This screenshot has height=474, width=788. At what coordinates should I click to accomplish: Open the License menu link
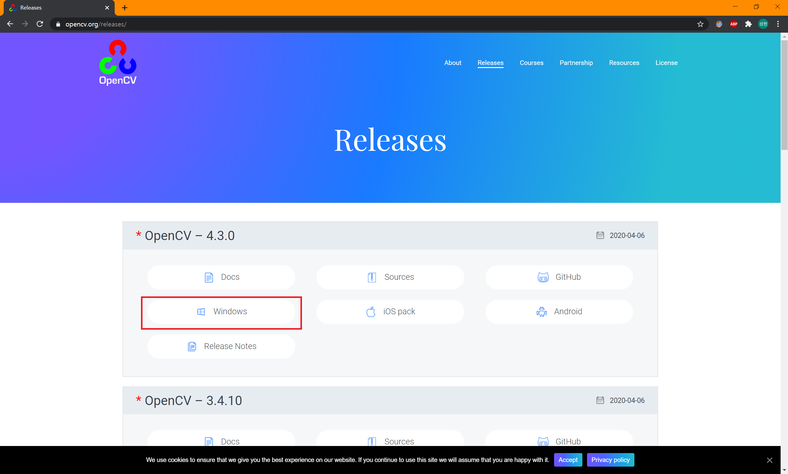[x=666, y=62]
